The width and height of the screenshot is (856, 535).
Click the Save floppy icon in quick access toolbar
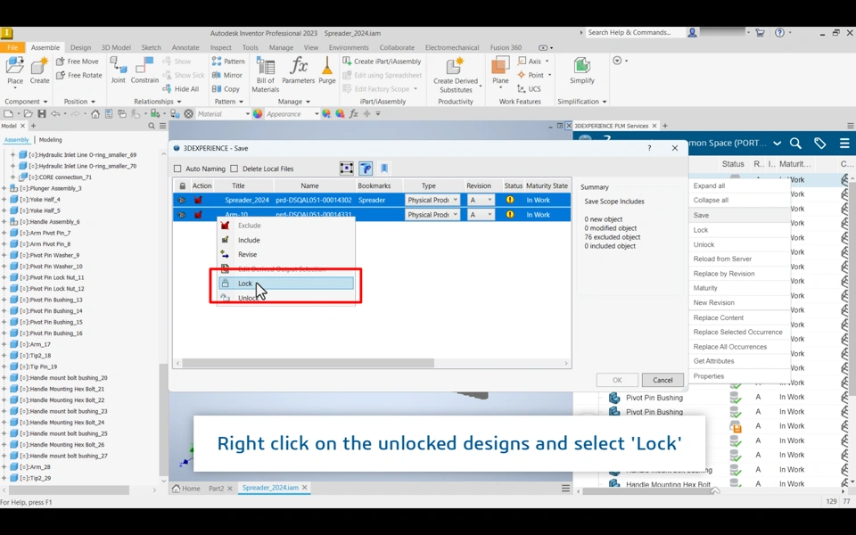pyautogui.click(x=42, y=113)
